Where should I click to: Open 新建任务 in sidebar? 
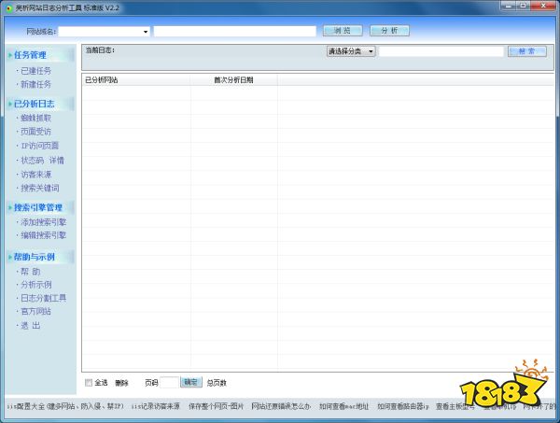tap(35, 84)
